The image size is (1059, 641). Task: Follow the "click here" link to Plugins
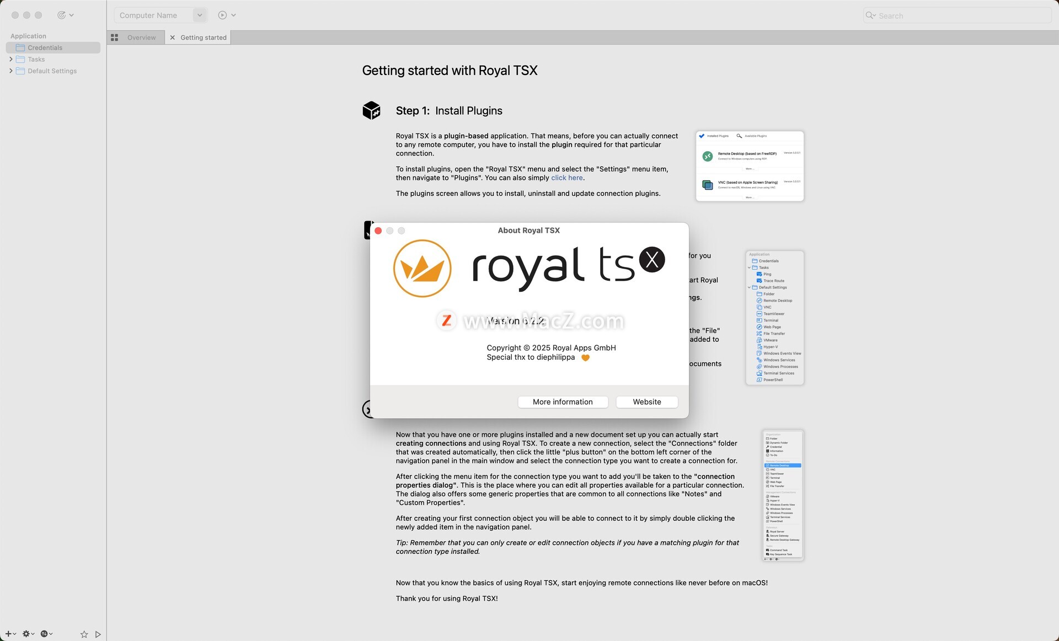point(567,178)
